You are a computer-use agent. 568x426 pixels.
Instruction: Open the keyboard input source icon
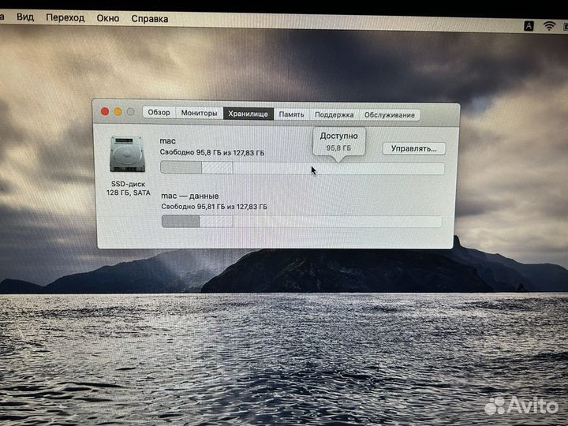pyautogui.click(x=529, y=26)
